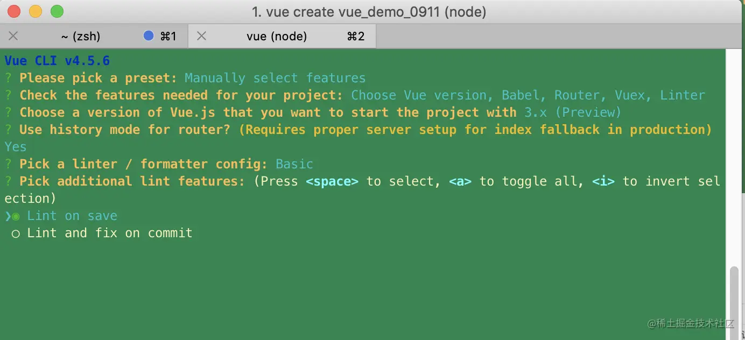The width and height of the screenshot is (745, 340).
Task: Close the vue (node) tab
Action: (201, 36)
